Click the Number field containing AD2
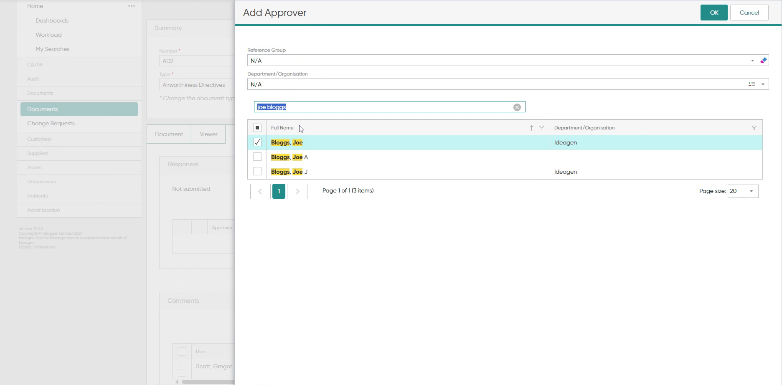Image resolution: width=782 pixels, height=385 pixels. pos(196,61)
